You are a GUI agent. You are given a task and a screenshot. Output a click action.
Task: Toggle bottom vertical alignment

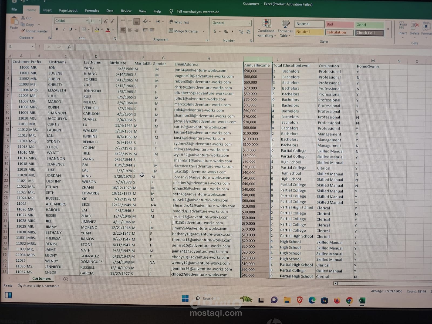click(137, 21)
